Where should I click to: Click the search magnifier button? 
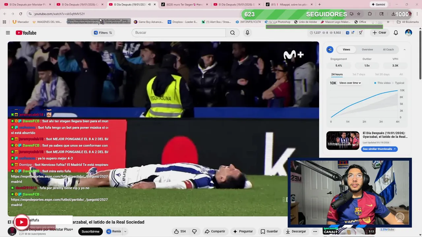[232, 33]
